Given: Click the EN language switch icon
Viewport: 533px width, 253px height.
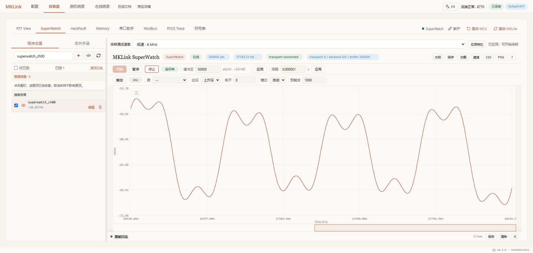Looking at the screenshot, I should click(x=450, y=7).
